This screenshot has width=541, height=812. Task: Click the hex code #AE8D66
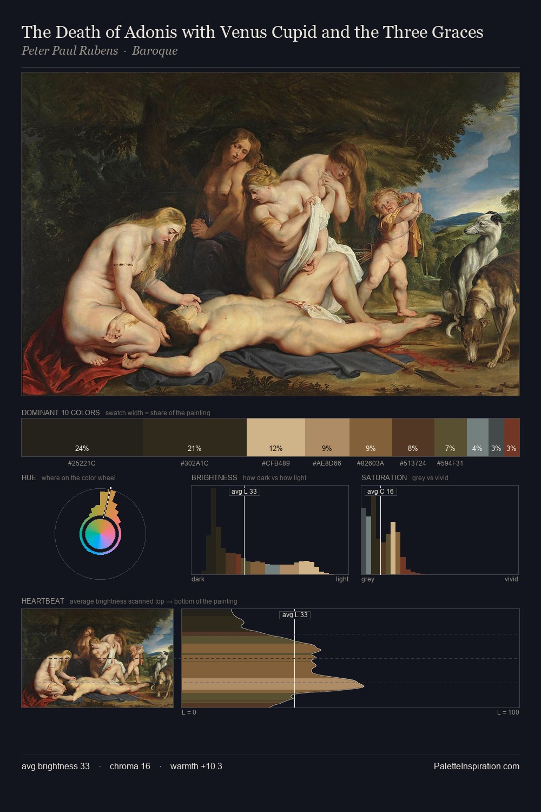pyautogui.click(x=327, y=463)
